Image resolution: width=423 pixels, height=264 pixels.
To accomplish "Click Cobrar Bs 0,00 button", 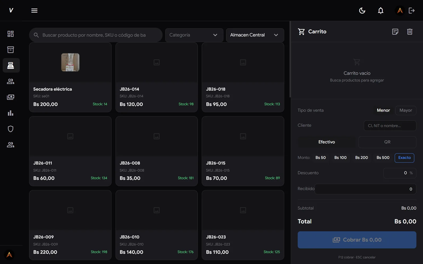I will click(x=357, y=240).
